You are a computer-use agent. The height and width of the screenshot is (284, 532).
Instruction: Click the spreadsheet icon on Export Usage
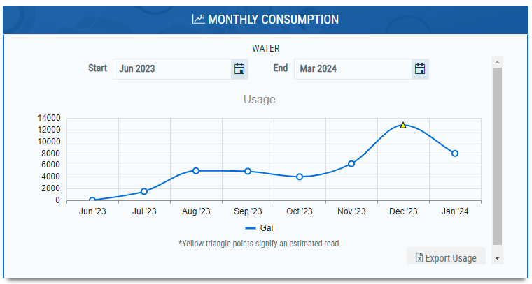(419, 258)
